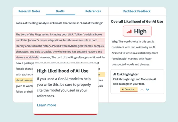178x122 pixels.
Task: Click the bar chart icon beside High
Action: [x=129, y=31]
